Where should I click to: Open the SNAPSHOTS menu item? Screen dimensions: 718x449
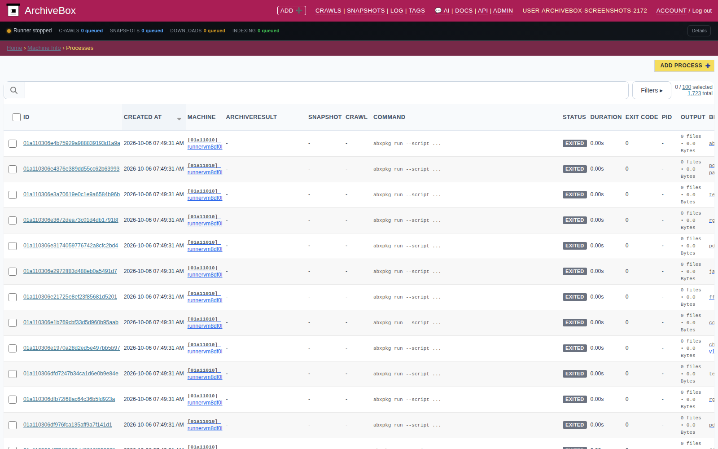coord(366,11)
